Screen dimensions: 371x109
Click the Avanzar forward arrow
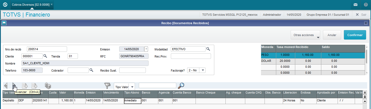14,86
